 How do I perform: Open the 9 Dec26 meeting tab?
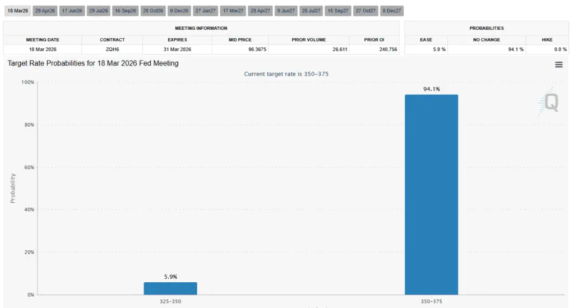pos(179,11)
